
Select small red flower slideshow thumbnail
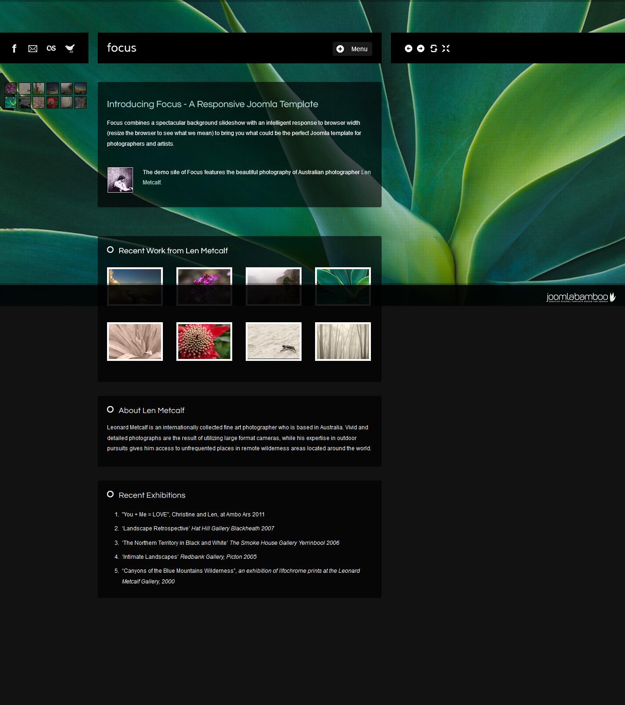click(x=53, y=102)
